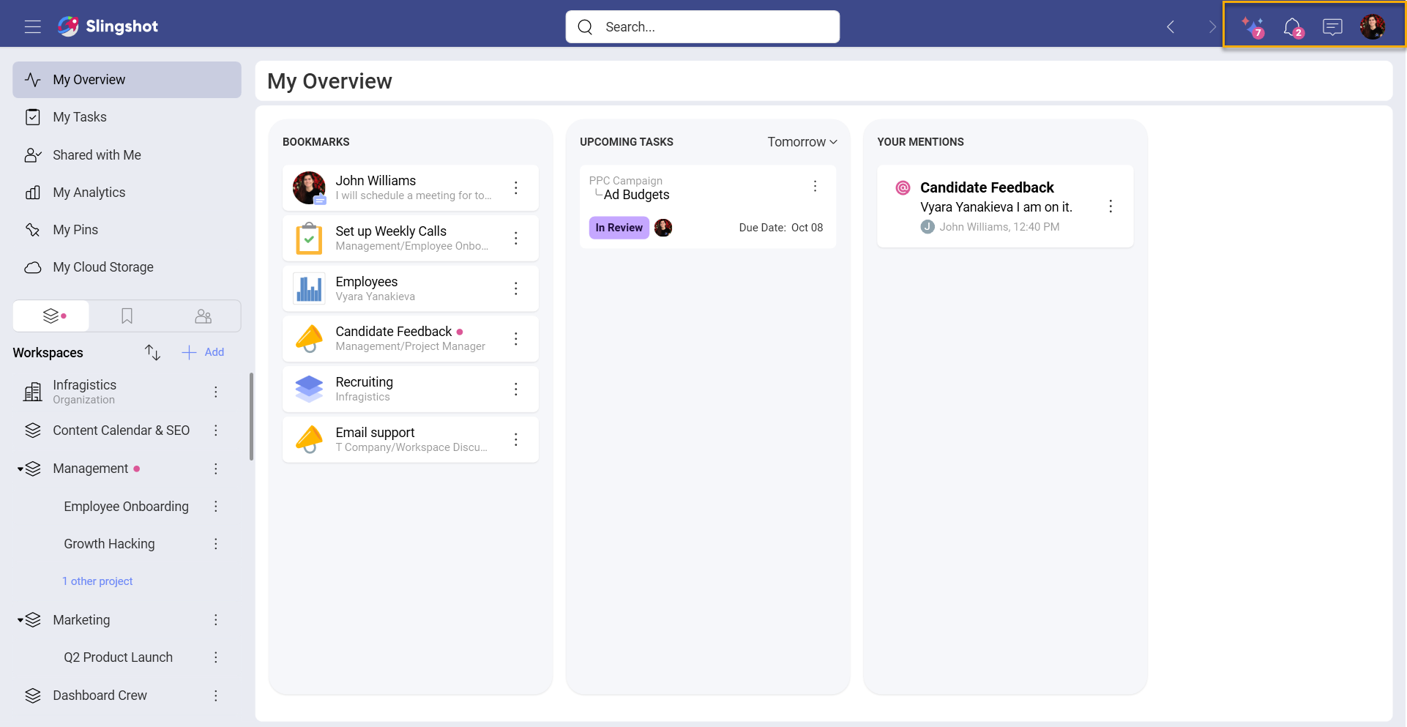Sort workspaces with the arrows icon
The width and height of the screenshot is (1407, 727).
[152, 352]
